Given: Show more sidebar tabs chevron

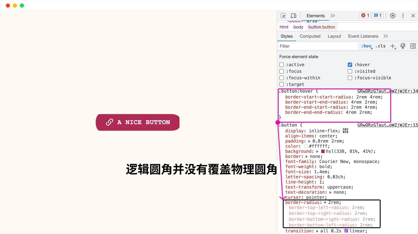Looking at the screenshot, I should pyautogui.click(x=386, y=36).
